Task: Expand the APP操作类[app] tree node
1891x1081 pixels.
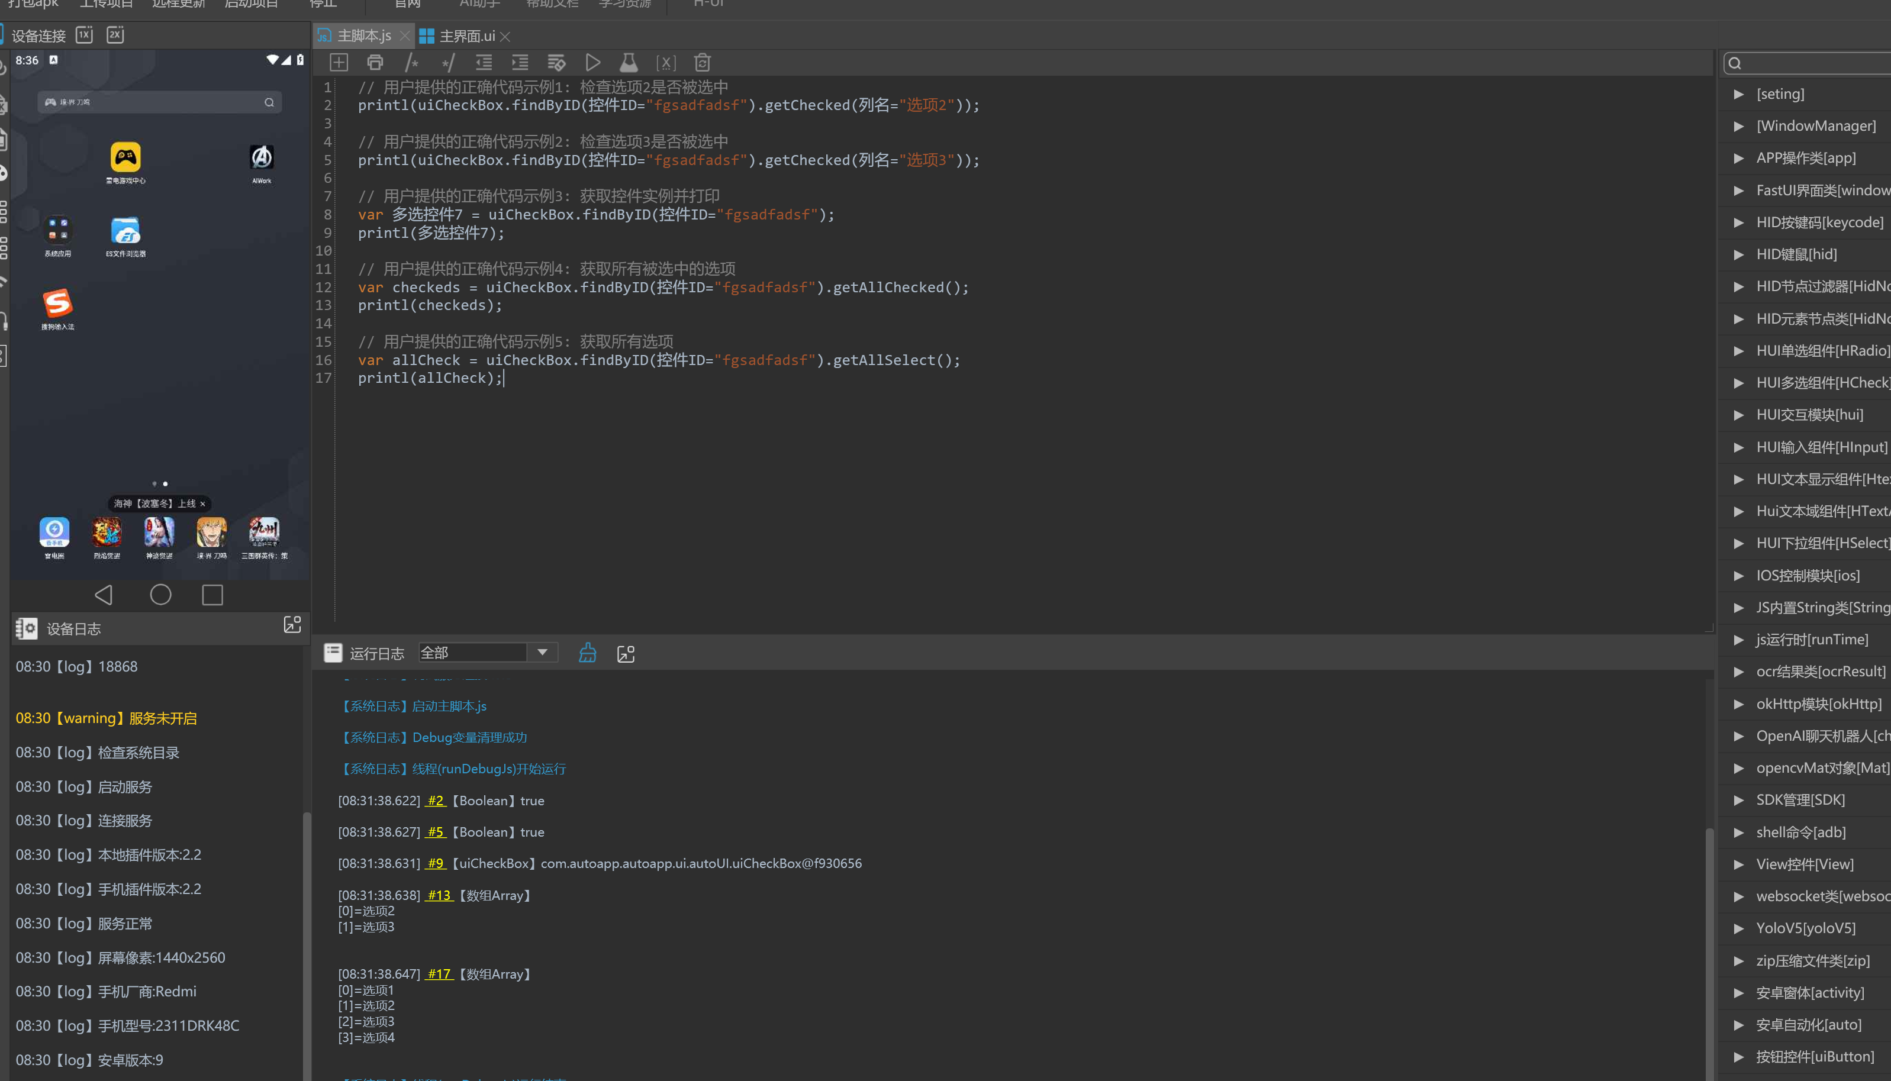Action: (1738, 158)
